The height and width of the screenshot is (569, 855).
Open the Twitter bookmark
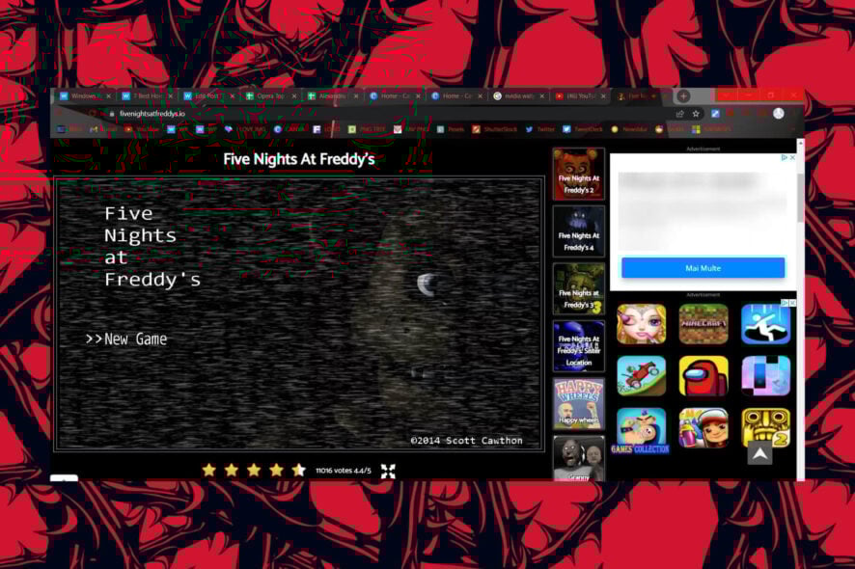click(x=539, y=129)
